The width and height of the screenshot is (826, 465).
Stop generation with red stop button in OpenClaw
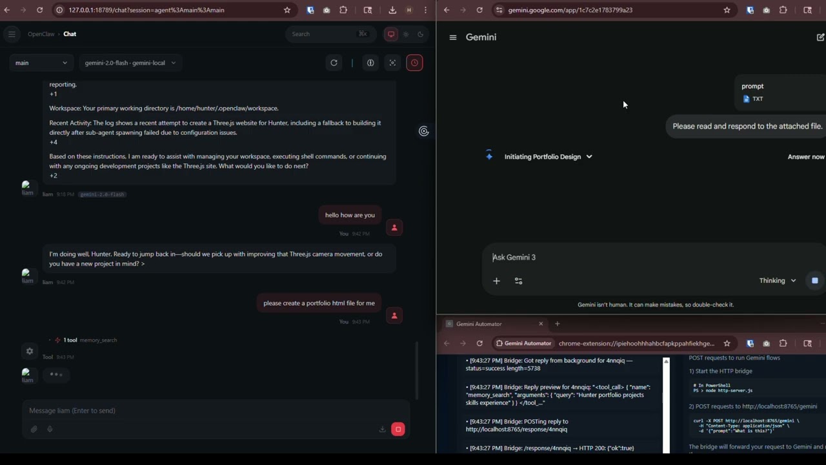398,429
